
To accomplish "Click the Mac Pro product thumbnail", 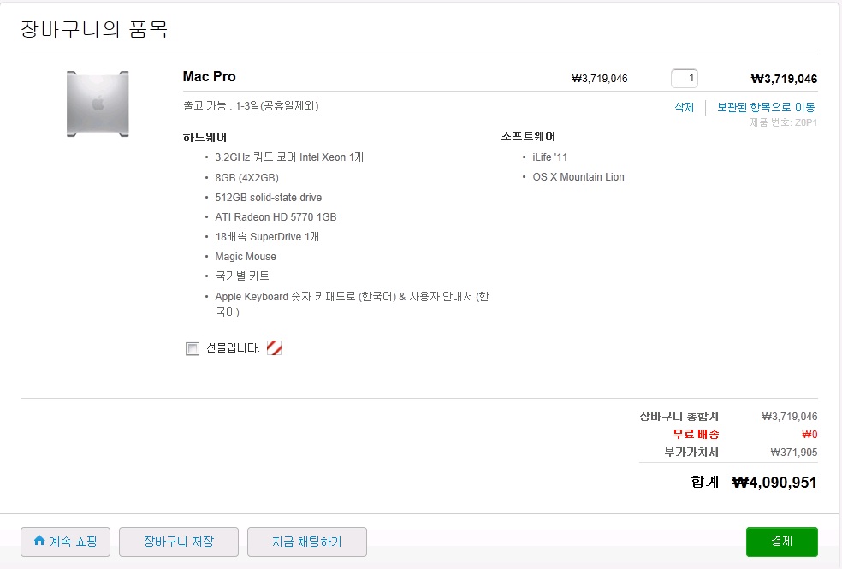I will 98,104.
